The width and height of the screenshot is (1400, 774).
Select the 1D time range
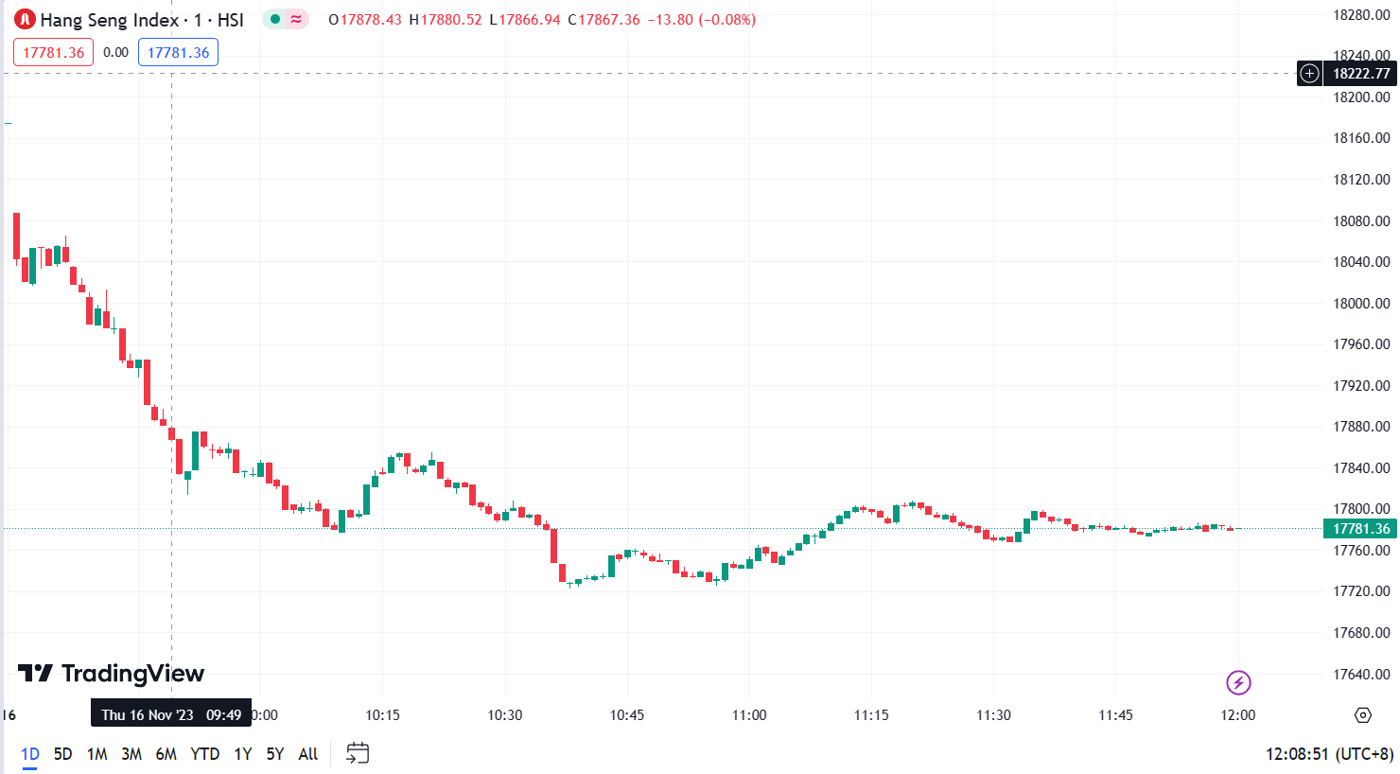30,754
